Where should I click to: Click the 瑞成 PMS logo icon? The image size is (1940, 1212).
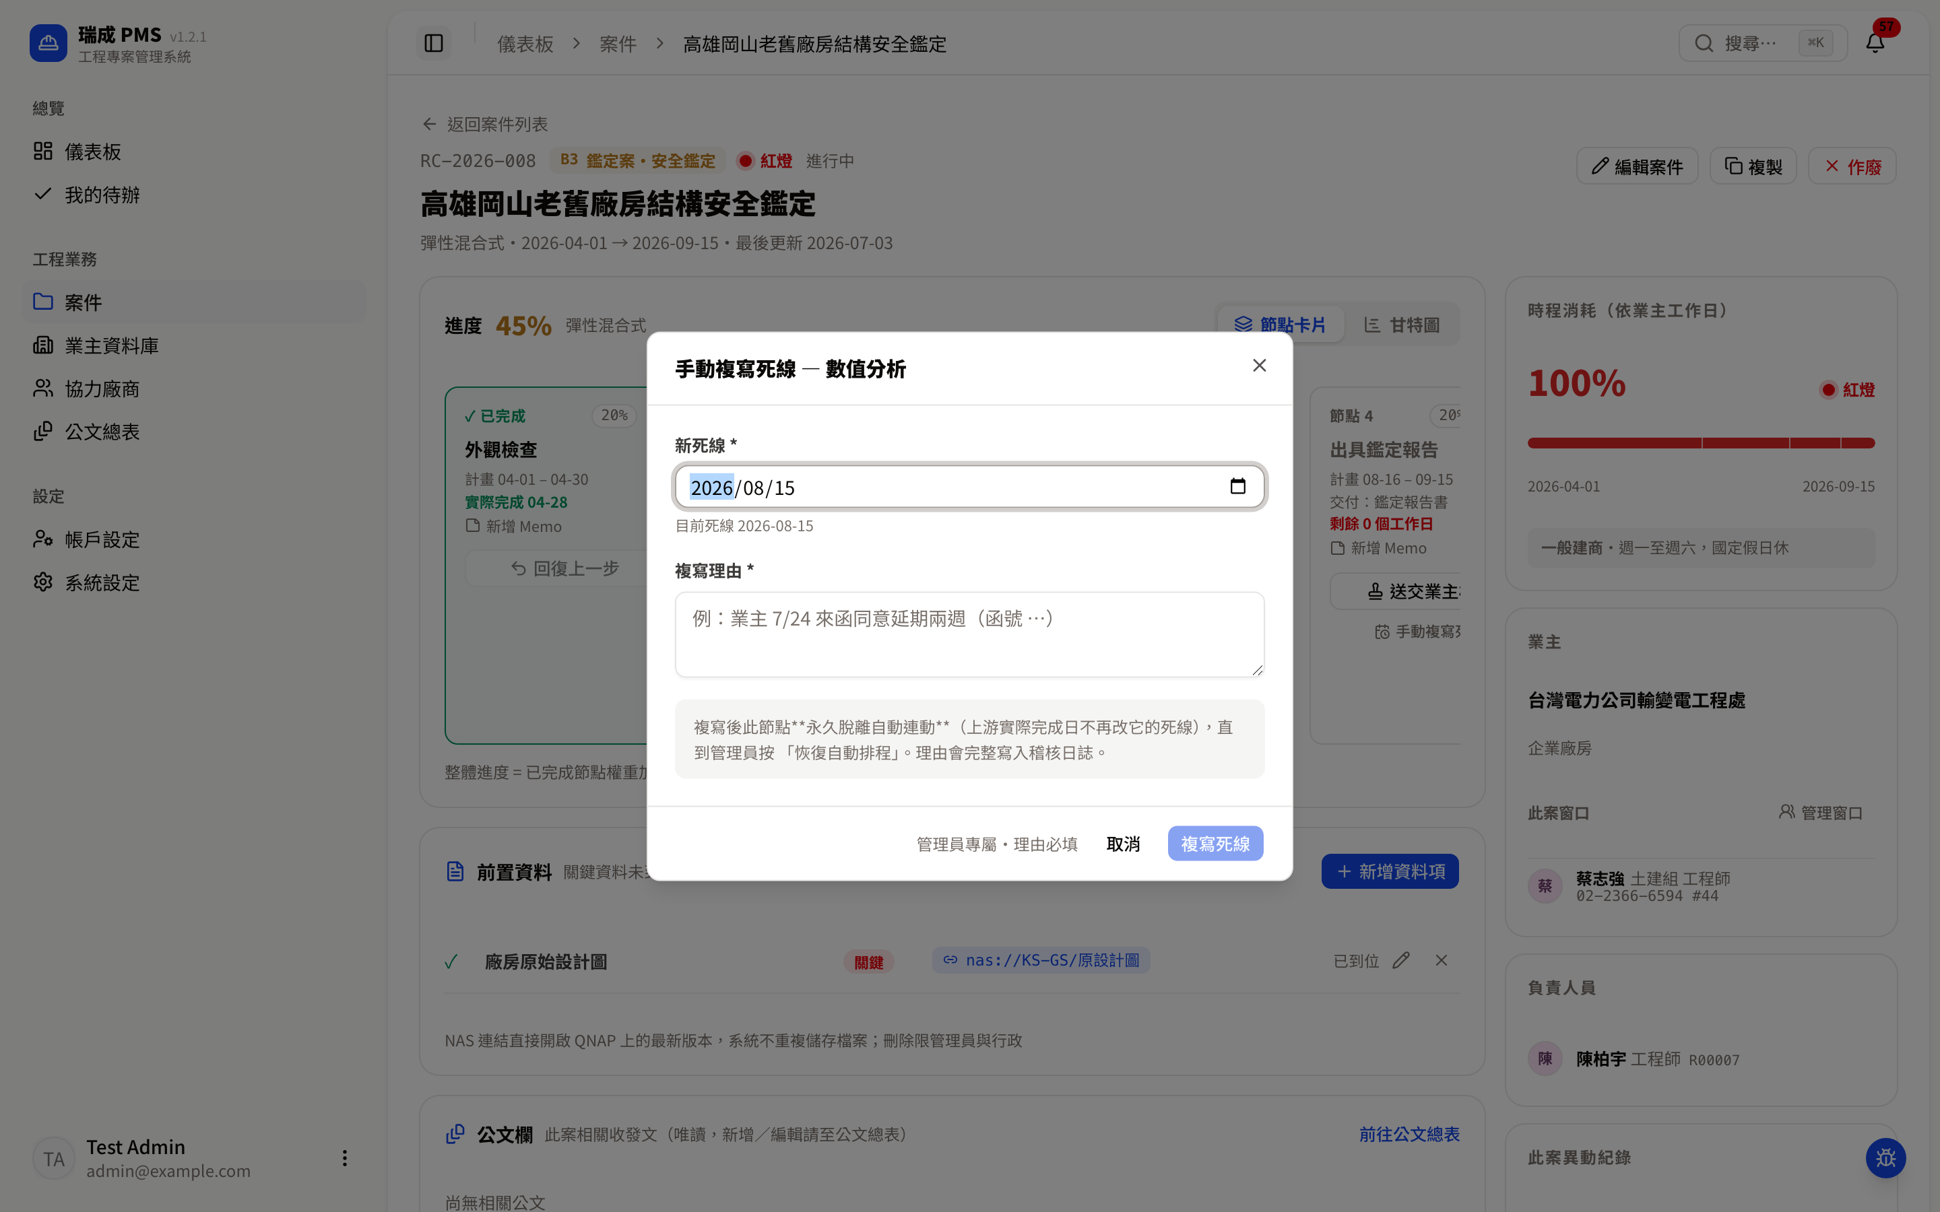click(48, 43)
